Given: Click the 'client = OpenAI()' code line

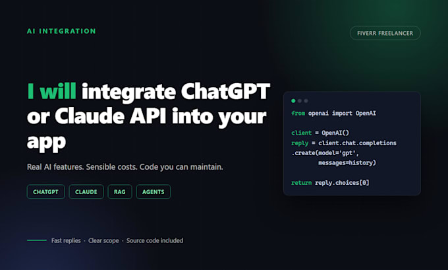Looking at the screenshot, I should click(320, 133).
